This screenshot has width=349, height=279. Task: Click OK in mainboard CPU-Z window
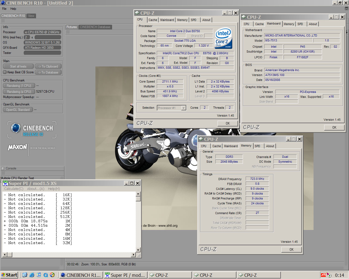tap(334, 128)
